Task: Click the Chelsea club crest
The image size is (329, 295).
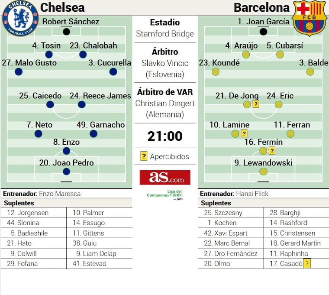Action: (x=20, y=18)
